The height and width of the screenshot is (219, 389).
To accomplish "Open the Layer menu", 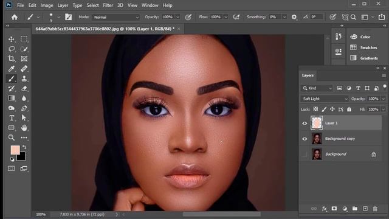I will 63,5.
